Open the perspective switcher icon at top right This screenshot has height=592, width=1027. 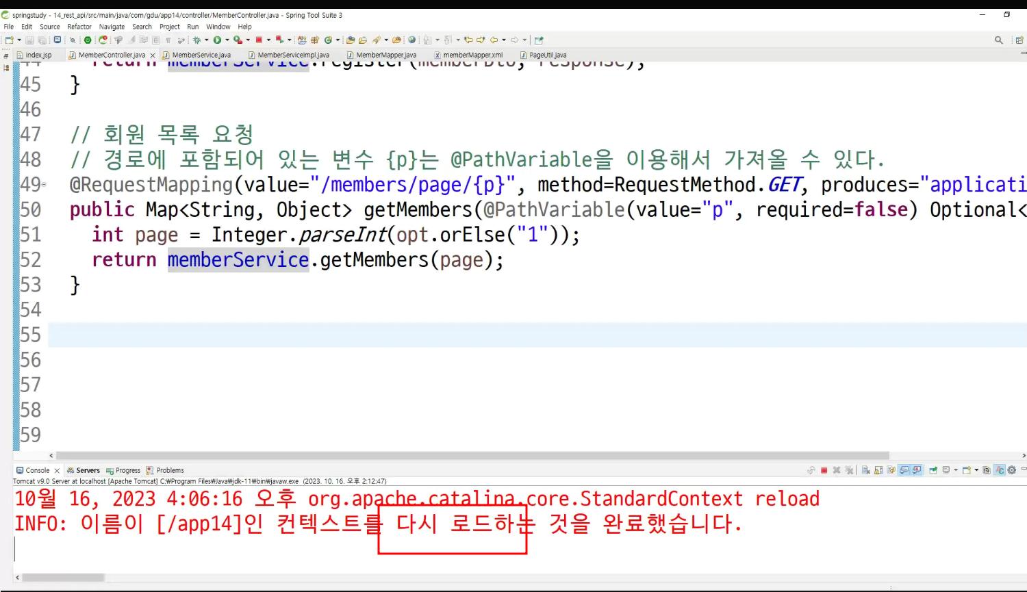point(1019,40)
